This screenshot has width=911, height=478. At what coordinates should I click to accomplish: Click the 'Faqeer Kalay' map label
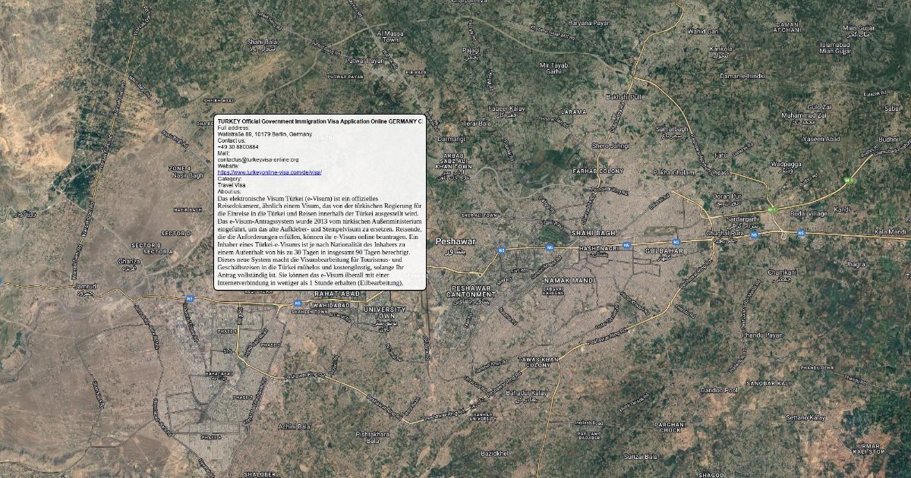tap(507, 108)
